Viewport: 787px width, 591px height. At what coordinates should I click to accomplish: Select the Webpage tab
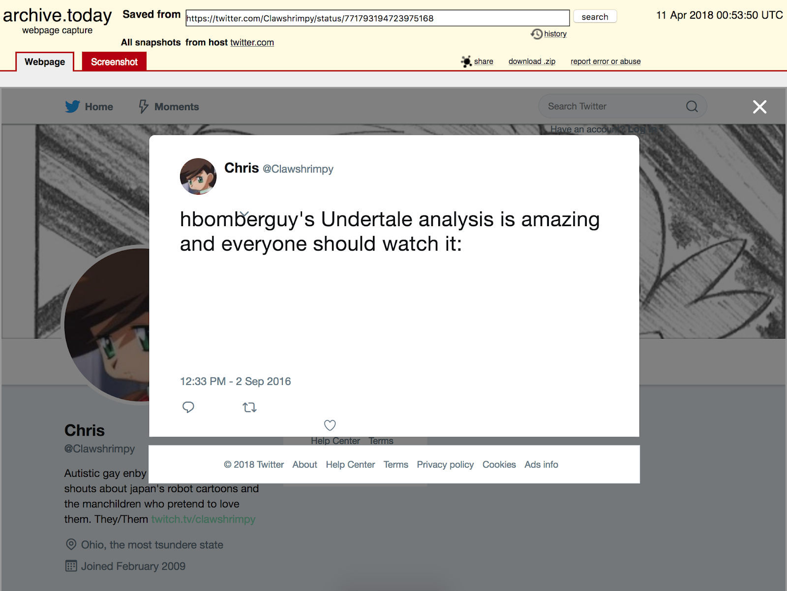[x=45, y=62]
